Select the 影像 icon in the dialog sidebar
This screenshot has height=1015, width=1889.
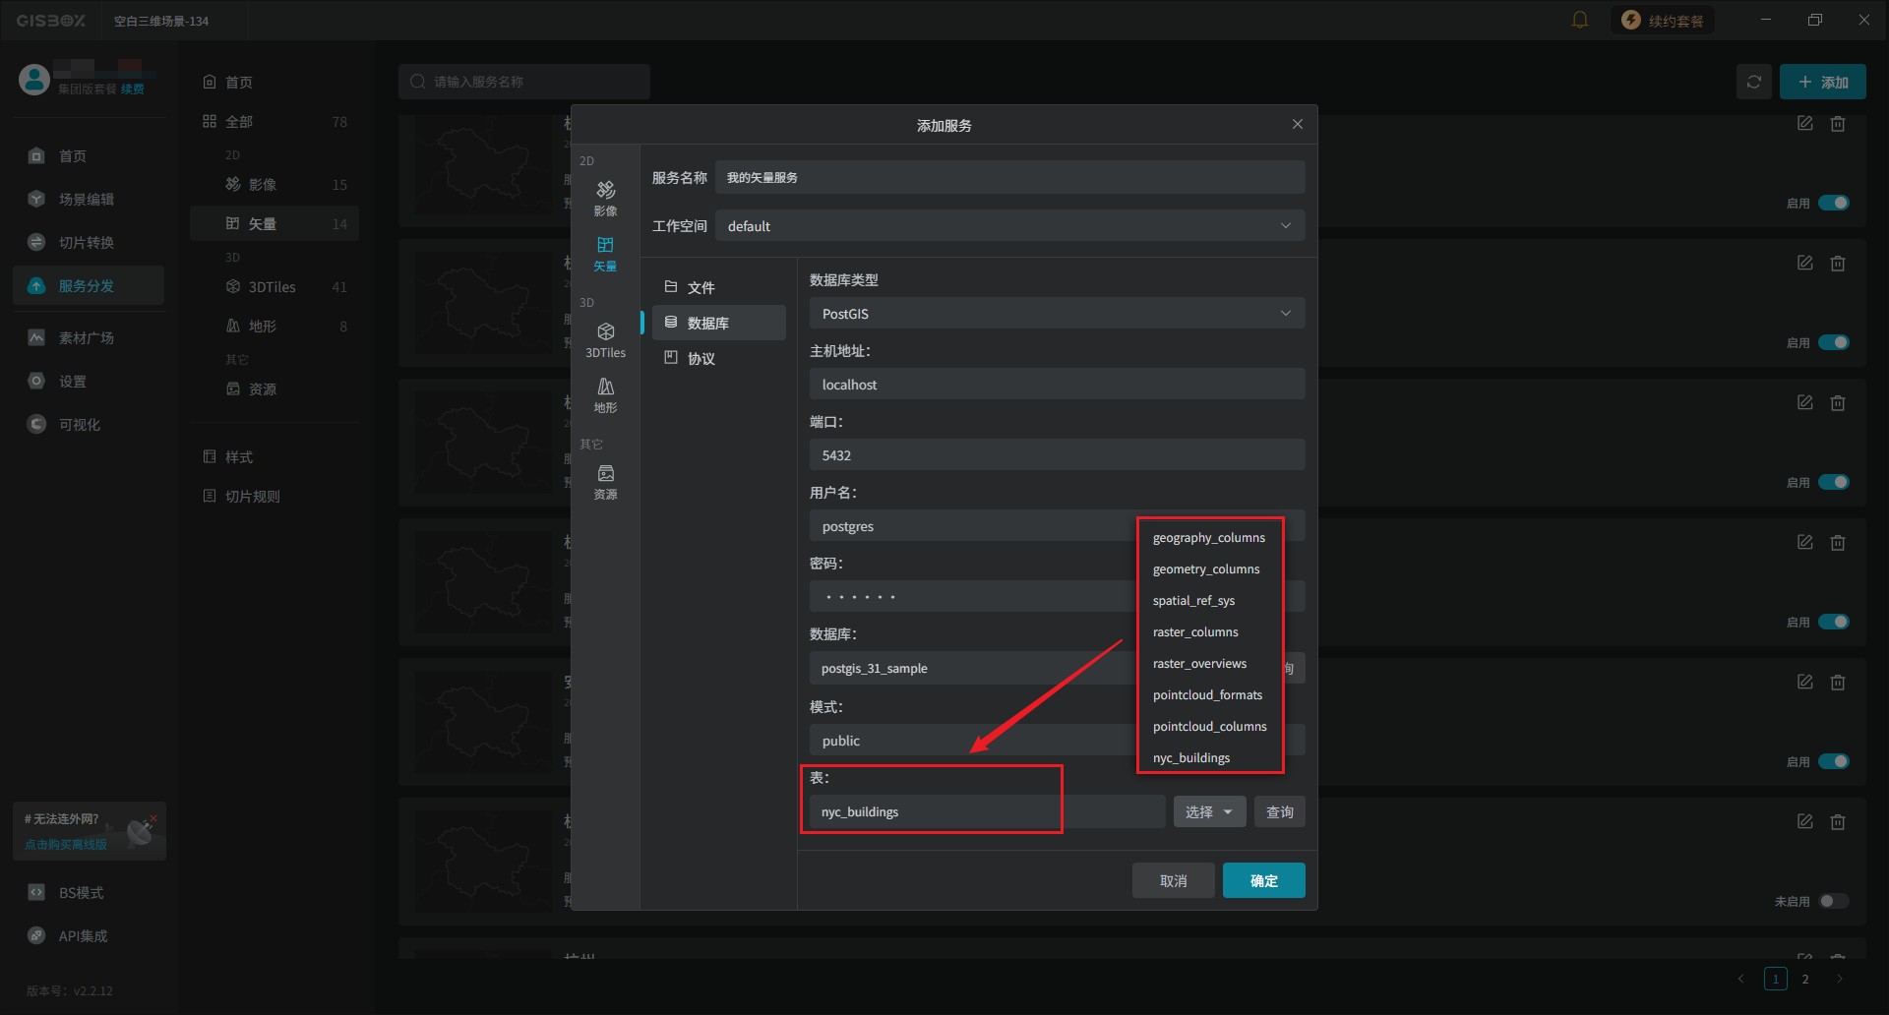pyautogui.click(x=605, y=198)
